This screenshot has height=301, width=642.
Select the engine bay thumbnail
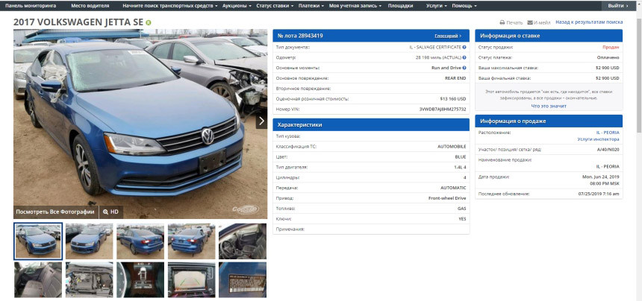tap(90, 279)
